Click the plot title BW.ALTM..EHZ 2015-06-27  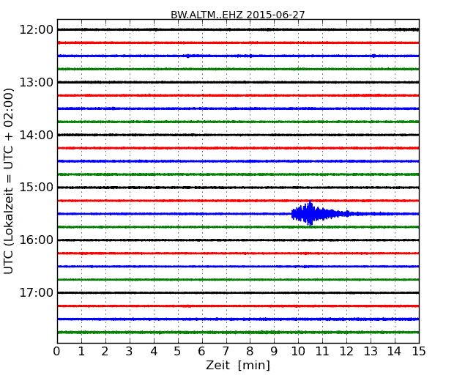(238, 15)
